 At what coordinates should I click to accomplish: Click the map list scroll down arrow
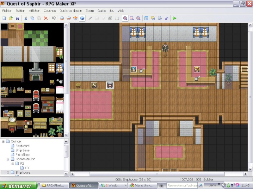(66, 174)
